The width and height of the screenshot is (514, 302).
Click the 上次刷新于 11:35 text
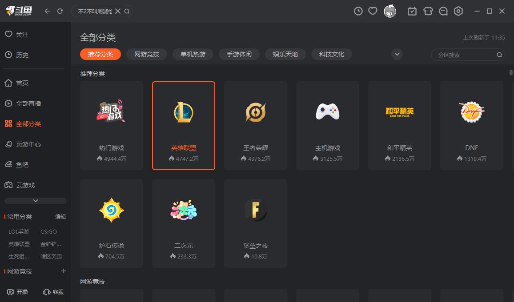[x=484, y=38]
